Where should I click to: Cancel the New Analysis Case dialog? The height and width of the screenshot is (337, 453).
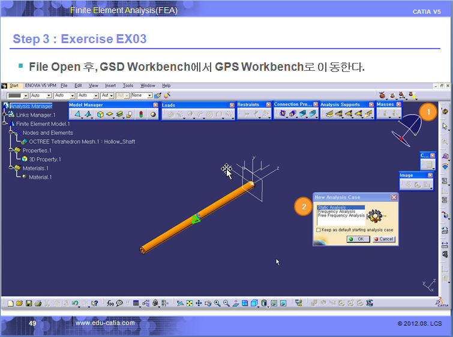(383, 239)
